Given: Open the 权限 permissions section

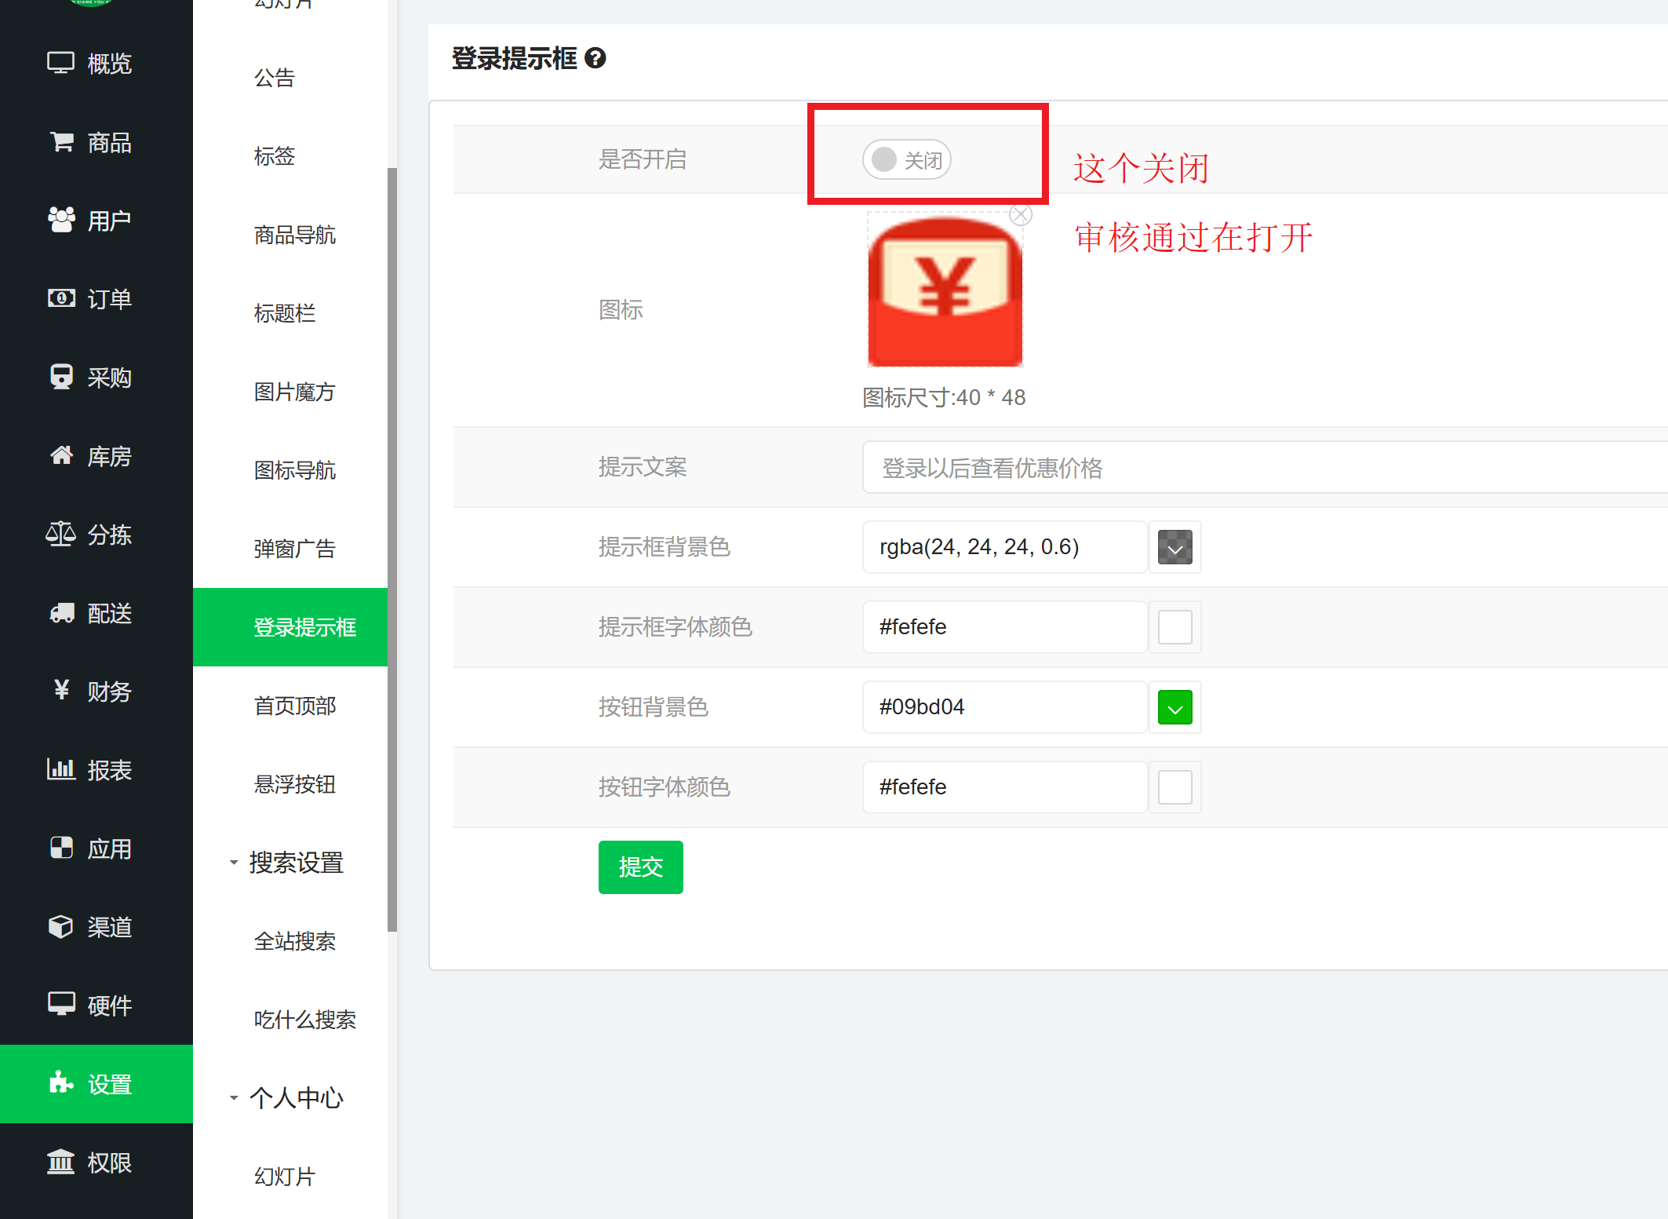Looking at the screenshot, I should click(x=90, y=1162).
